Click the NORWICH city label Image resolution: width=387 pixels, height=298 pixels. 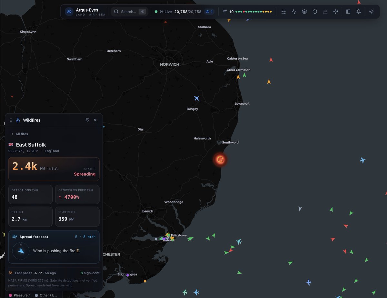(170, 64)
